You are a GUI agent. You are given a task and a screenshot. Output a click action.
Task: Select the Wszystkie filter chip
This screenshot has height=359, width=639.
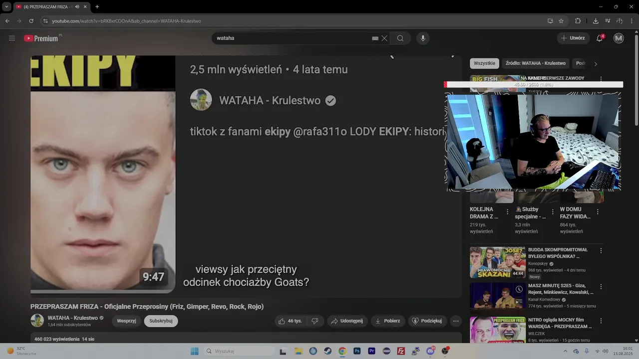click(484, 63)
